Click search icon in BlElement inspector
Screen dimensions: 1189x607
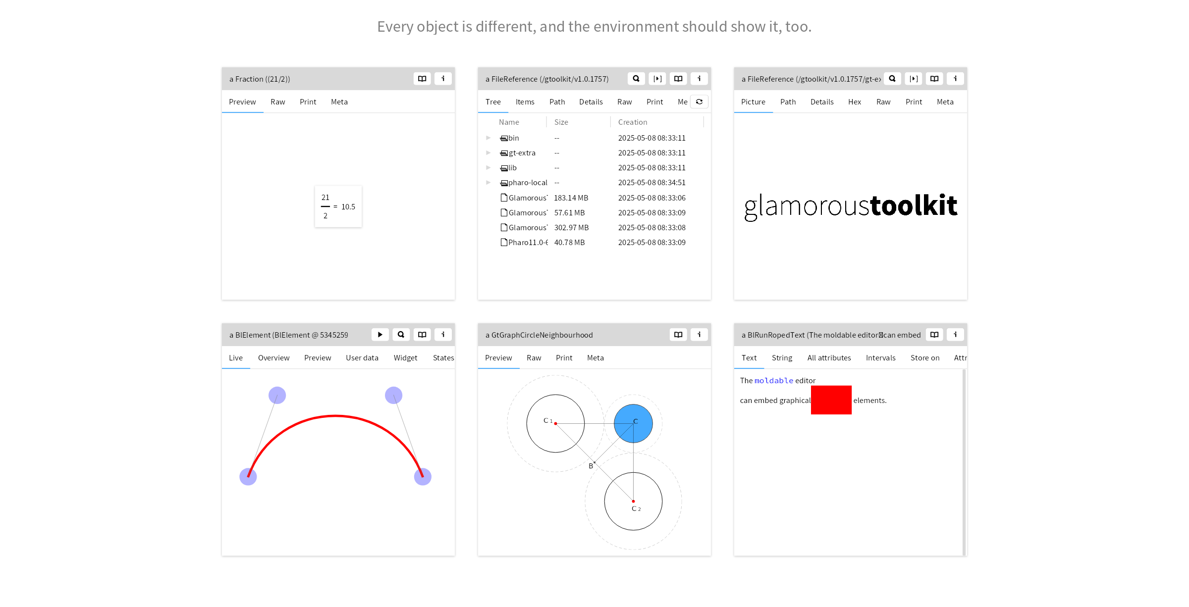click(401, 335)
